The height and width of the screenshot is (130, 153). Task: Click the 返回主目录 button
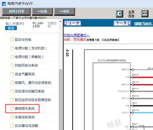click(16, 11)
